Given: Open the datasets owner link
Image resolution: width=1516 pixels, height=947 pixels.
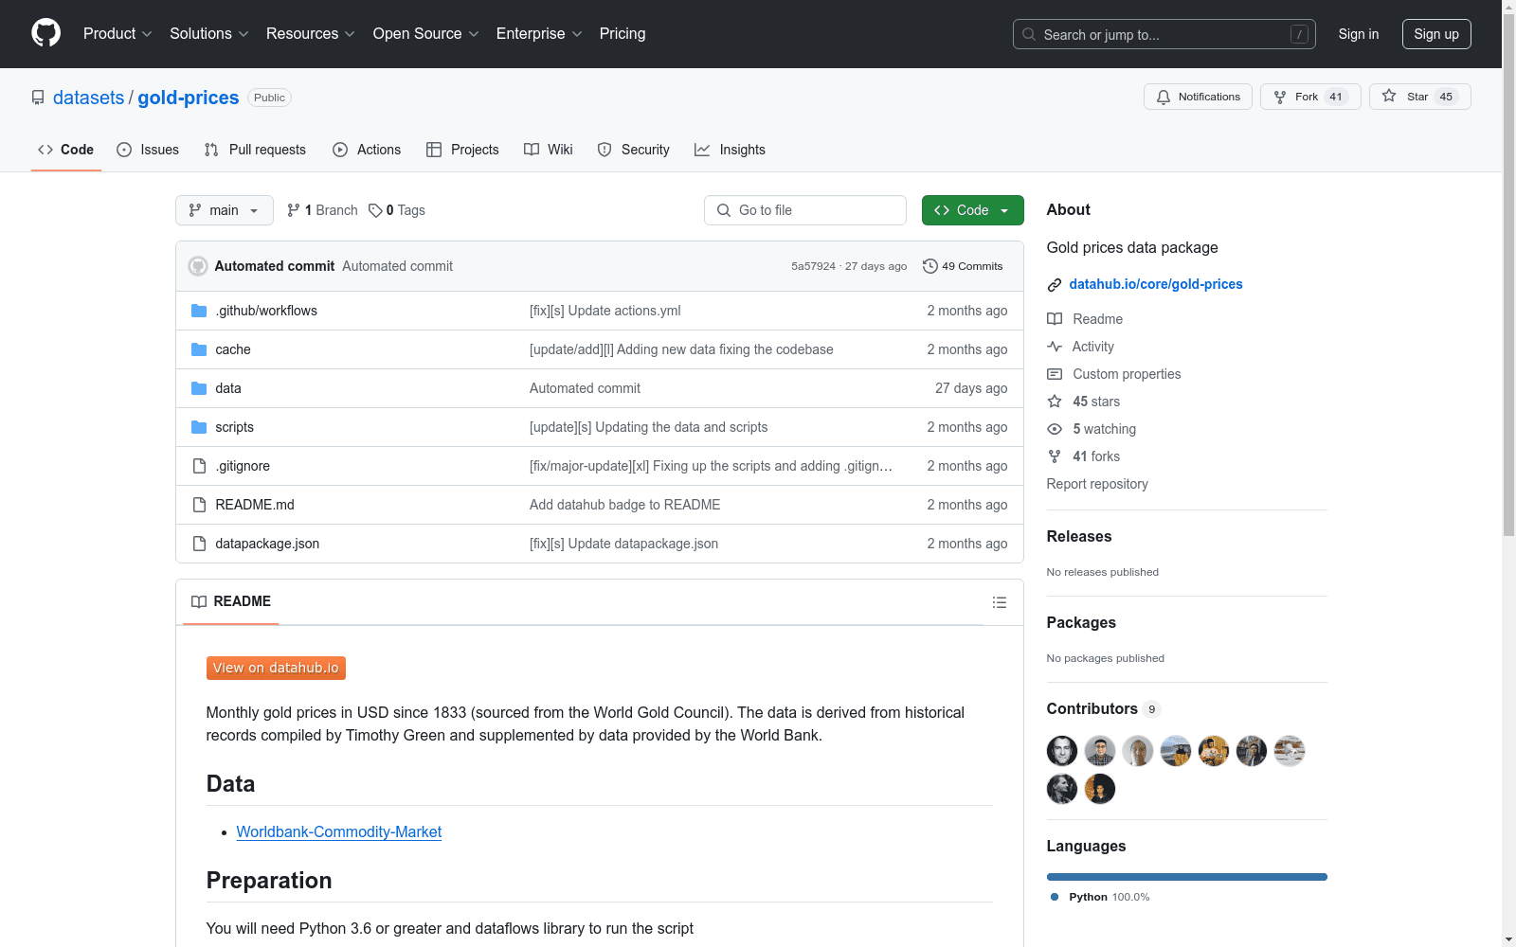Looking at the screenshot, I should [x=88, y=98].
